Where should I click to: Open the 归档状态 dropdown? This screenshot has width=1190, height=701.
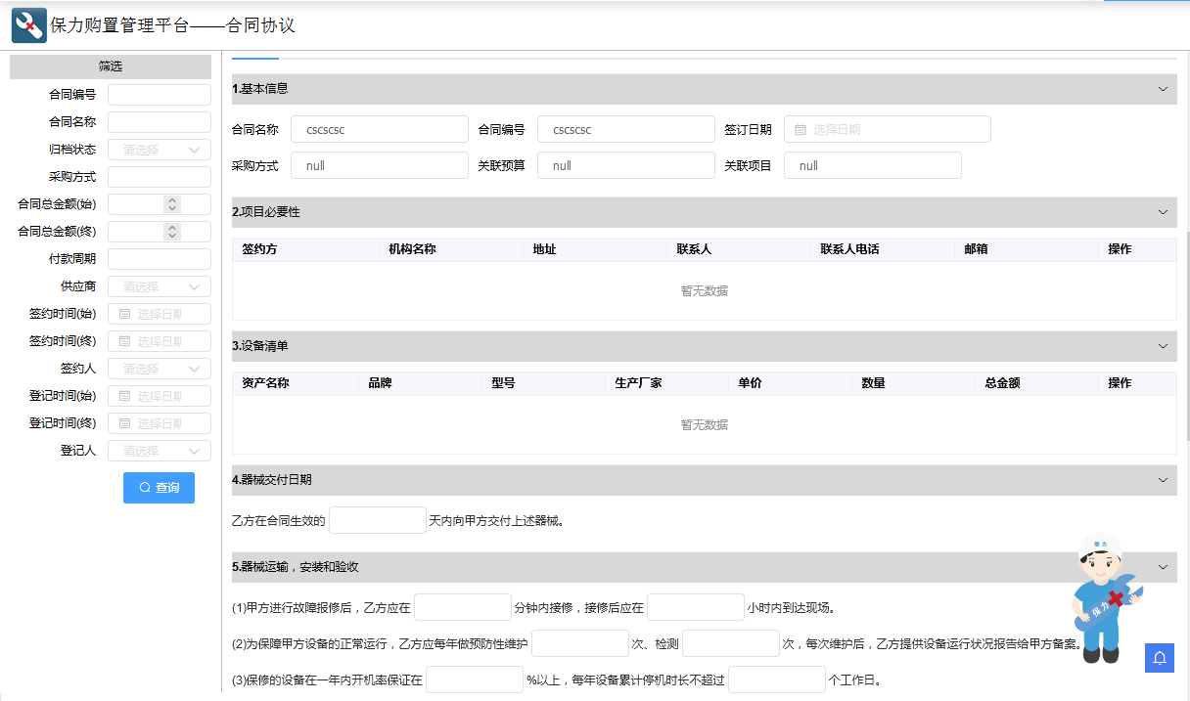(160, 150)
